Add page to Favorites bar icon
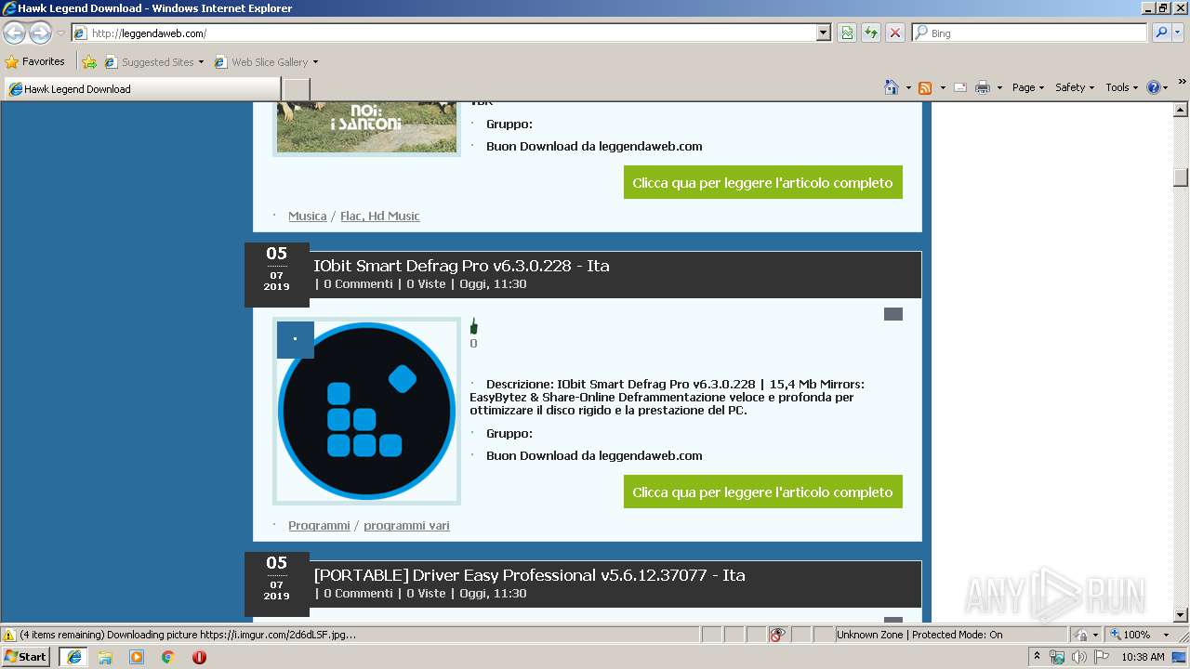 point(88,62)
